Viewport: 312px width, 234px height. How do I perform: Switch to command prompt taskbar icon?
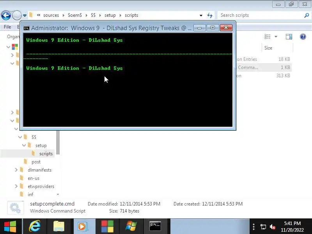(x=155, y=226)
